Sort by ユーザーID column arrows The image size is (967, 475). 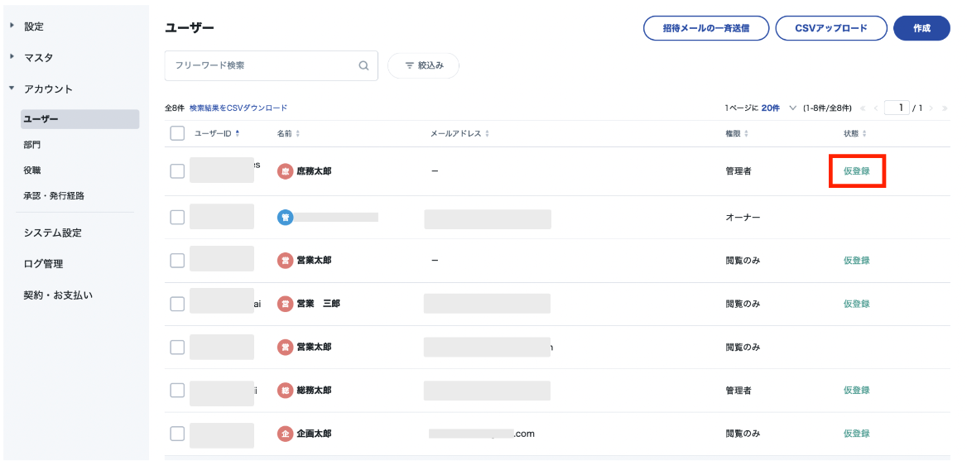coord(238,134)
